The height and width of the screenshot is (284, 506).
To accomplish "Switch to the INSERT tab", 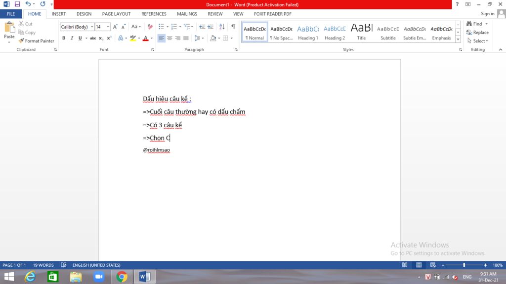I will (x=59, y=14).
